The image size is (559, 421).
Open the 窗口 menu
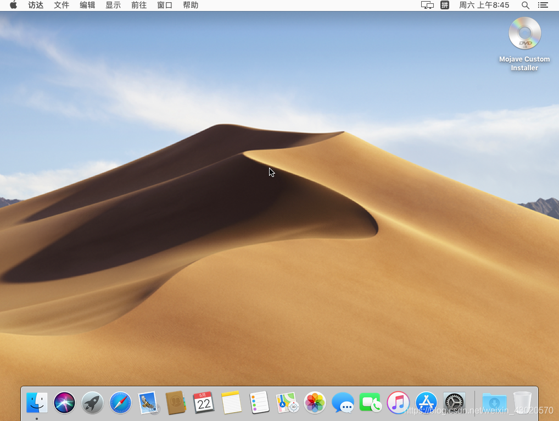click(165, 5)
